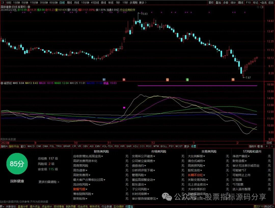Select the BOLL indicator
This screenshot has width=275, height=208.
pyautogui.click(x=164, y=146)
